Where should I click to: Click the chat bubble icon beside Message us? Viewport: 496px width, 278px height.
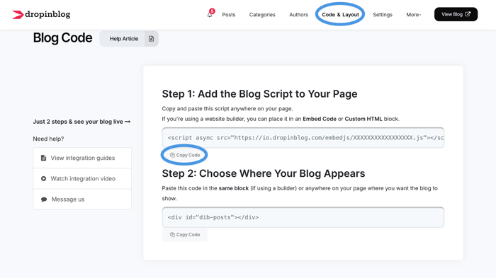[x=44, y=199]
